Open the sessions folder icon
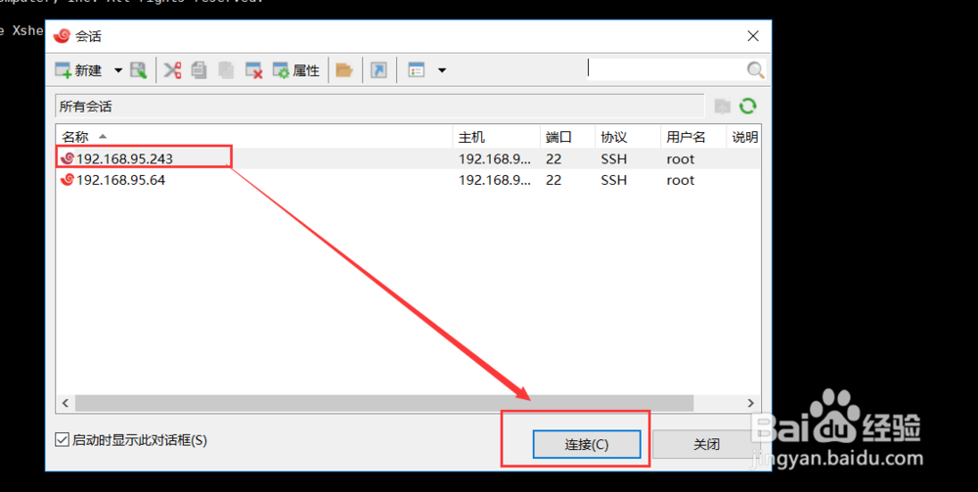978x492 pixels. [x=344, y=70]
